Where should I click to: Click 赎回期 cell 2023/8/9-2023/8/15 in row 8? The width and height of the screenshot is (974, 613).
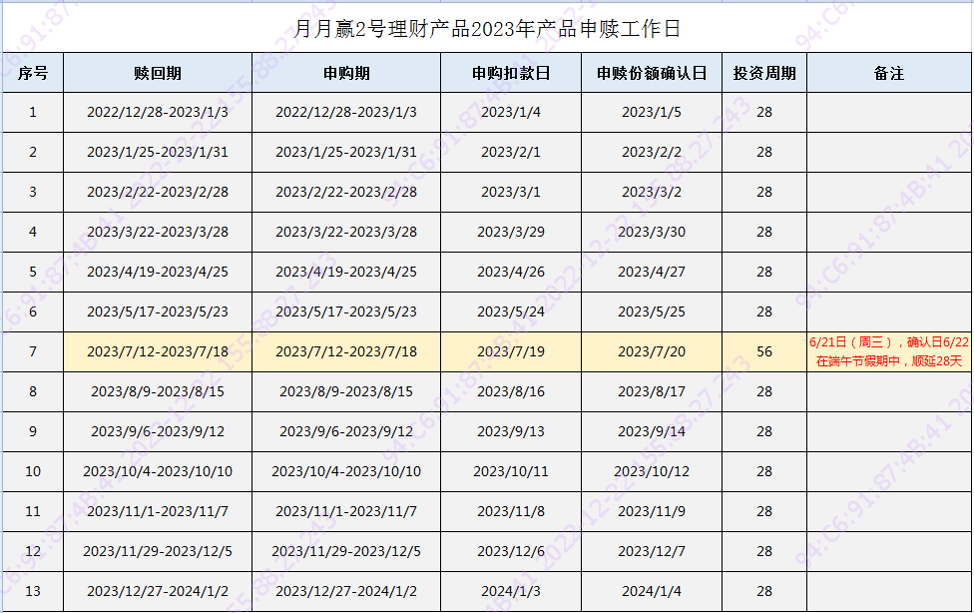point(158,391)
